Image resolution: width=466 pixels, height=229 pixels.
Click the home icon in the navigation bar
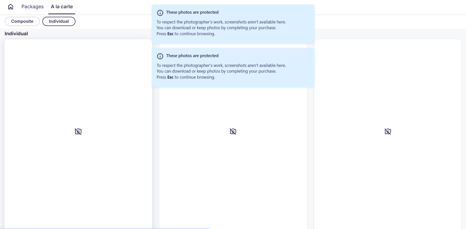tap(11, 6)
